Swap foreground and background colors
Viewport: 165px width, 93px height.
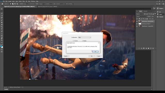point(2,45)
